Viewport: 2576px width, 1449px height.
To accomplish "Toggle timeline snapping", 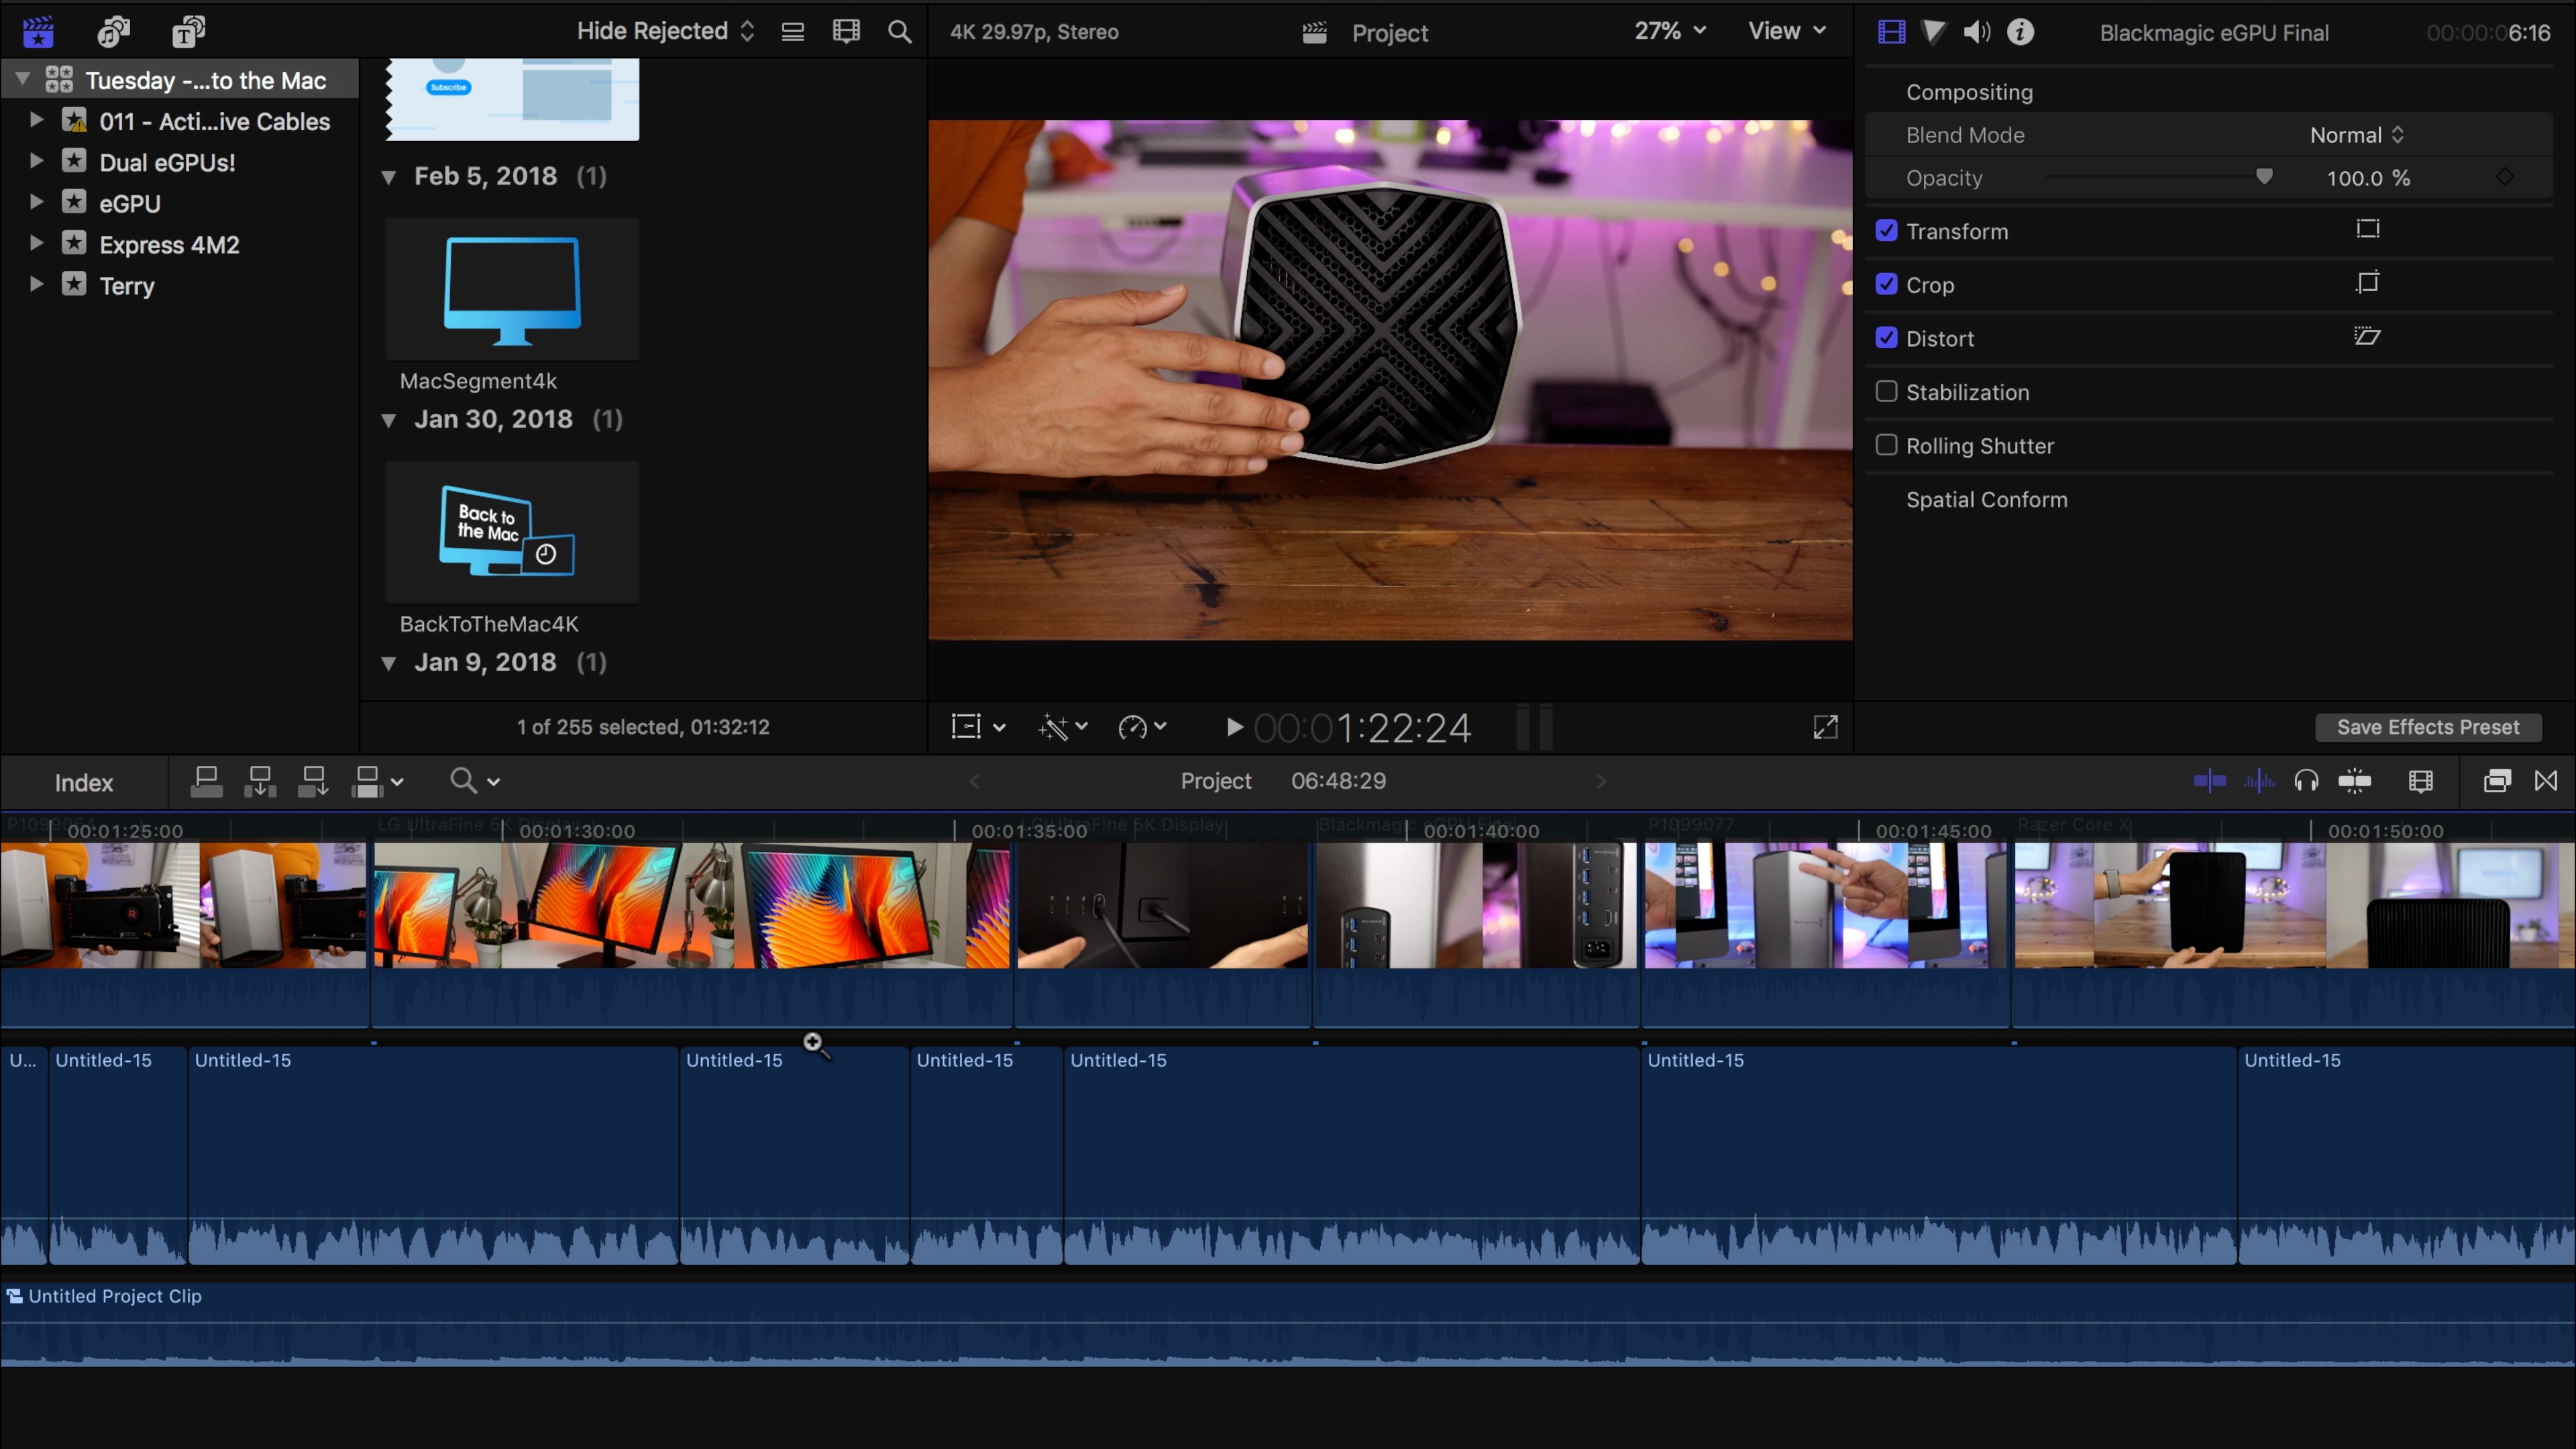I will click(x=2355, y=781).
